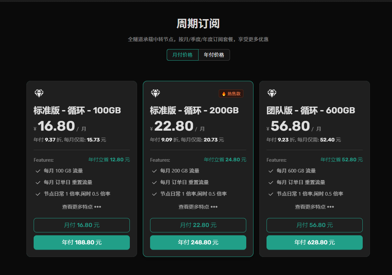The width and height of the screenshot is (392, 275).
Task: Expand 查看更多特点 on the 200GB plan
Action: pos(198,207)
